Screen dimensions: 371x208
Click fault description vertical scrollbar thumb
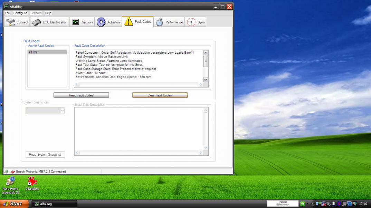coord(206,61)
